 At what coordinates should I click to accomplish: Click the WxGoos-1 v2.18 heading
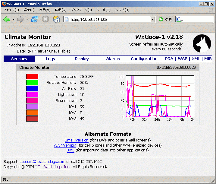159,37
